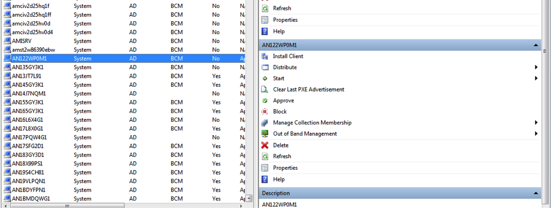This screenshot has width=551, height=208.
Task: Open Manage Collection Membership menu
Action: 312,123
